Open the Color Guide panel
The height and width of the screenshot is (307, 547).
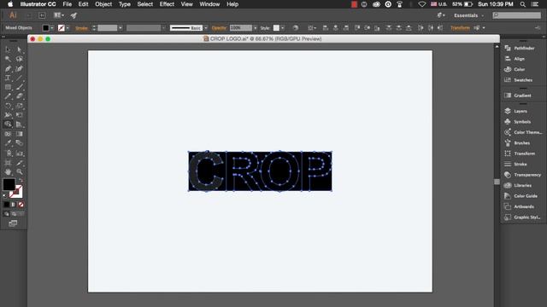pos(520,196)
